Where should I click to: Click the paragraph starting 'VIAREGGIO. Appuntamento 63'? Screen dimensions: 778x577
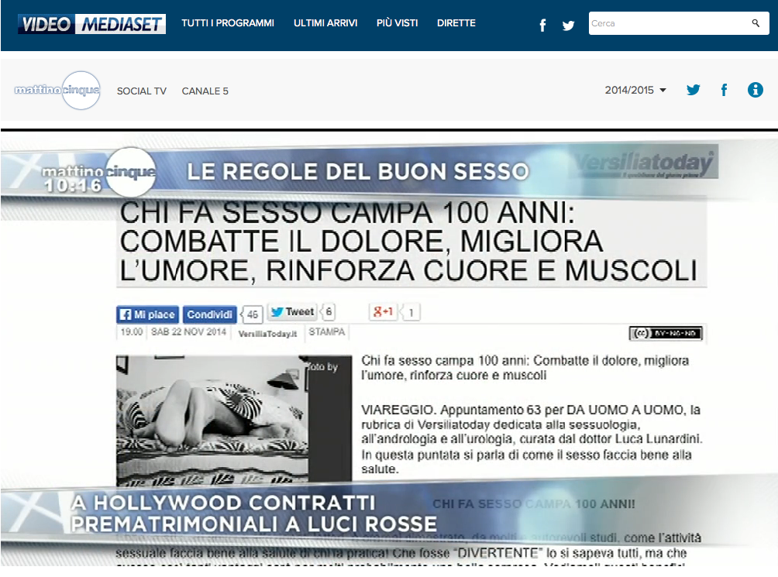[532, 439]
